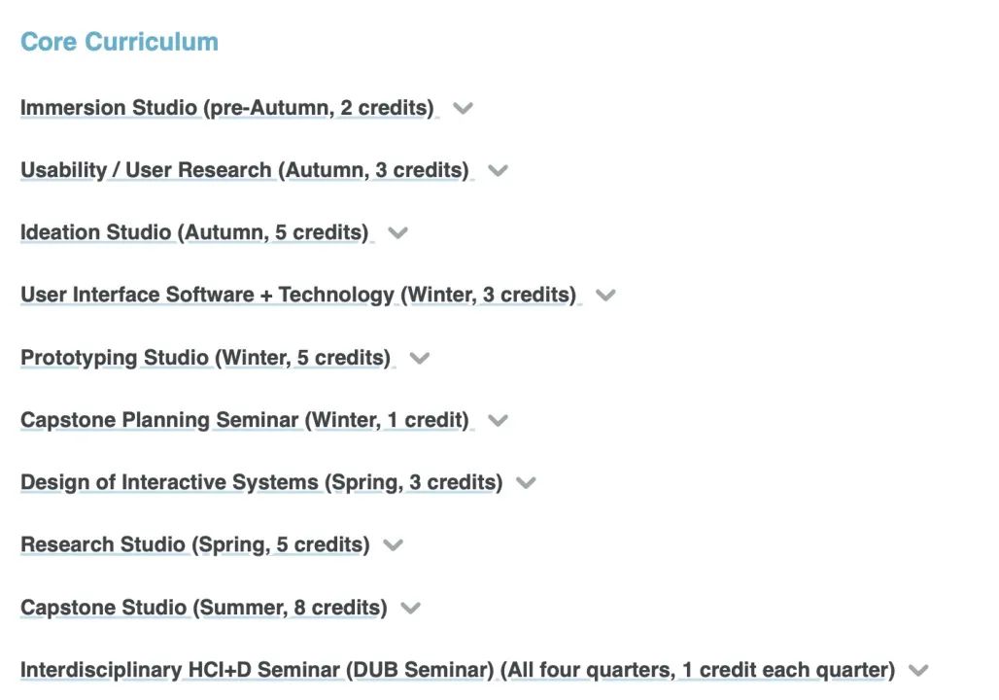The width and height of the screenshot is (999, 700).
Task: Click chevron beside User Interface Software + Technology
Action: [x=605, y=296]
